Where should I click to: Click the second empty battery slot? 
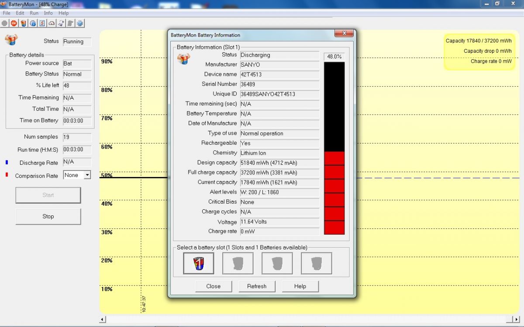(238, 263)
